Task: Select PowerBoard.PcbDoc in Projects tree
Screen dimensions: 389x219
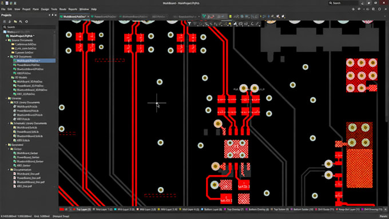Action: tap(28, 65)
